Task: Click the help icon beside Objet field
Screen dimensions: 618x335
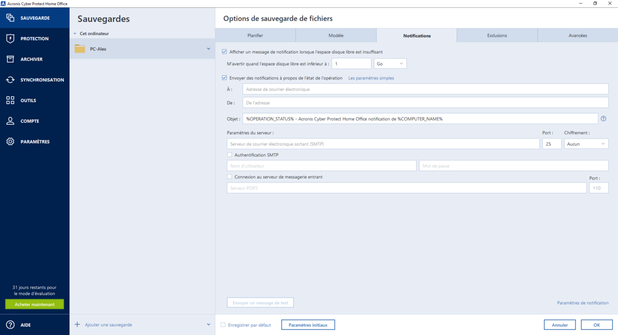Action: 604,119
